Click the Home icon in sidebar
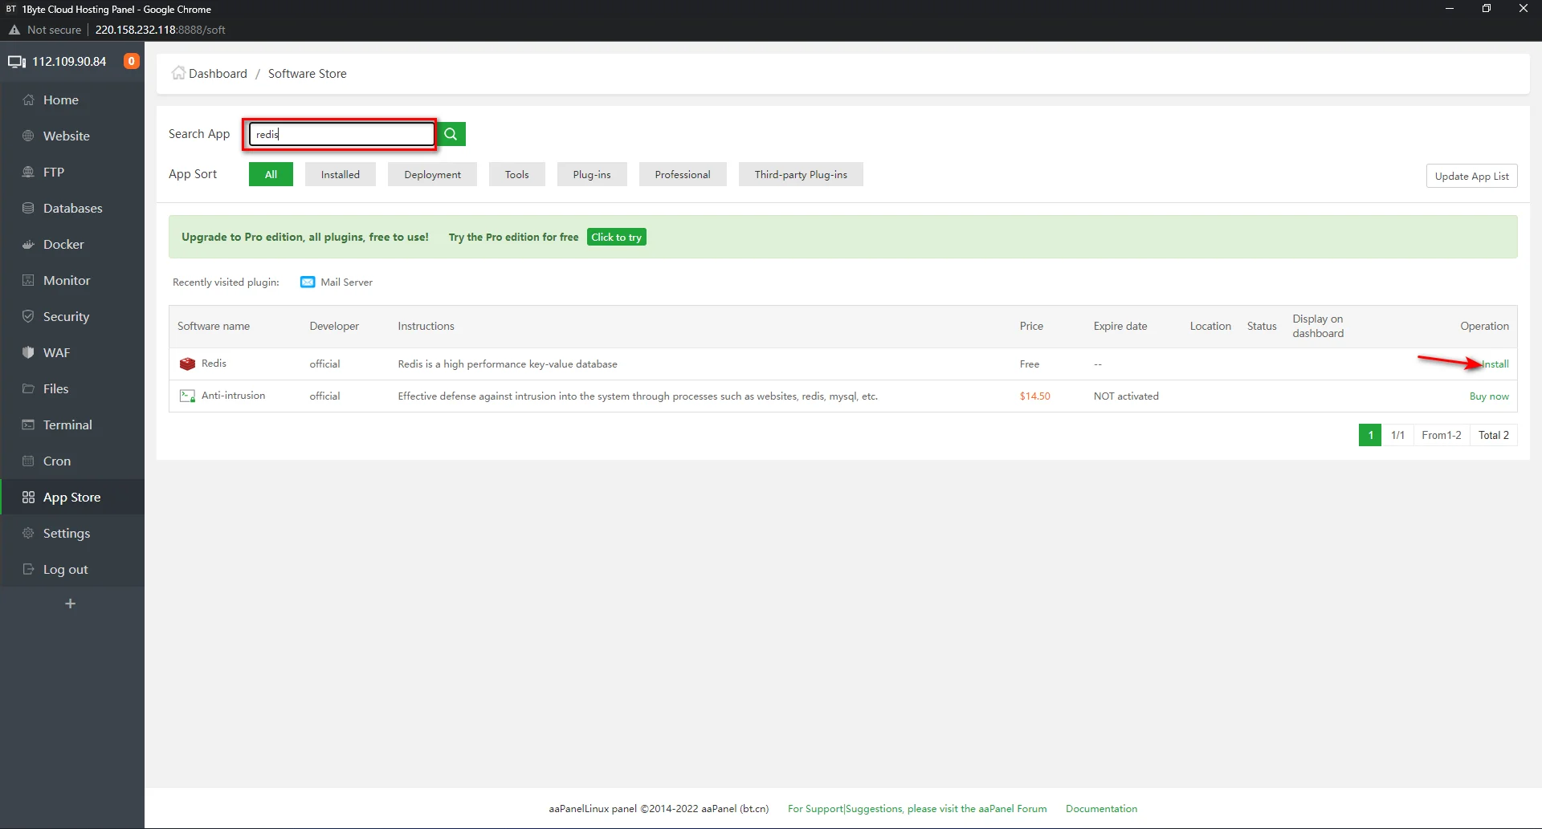 click(28, 100)
